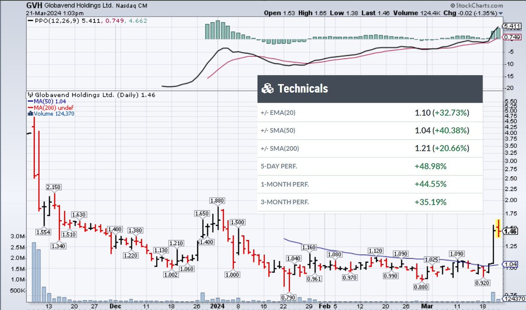Click the 'MA(50) 1.04' legend entry
This screenshot has height=310, width=526.
[50, 101]
